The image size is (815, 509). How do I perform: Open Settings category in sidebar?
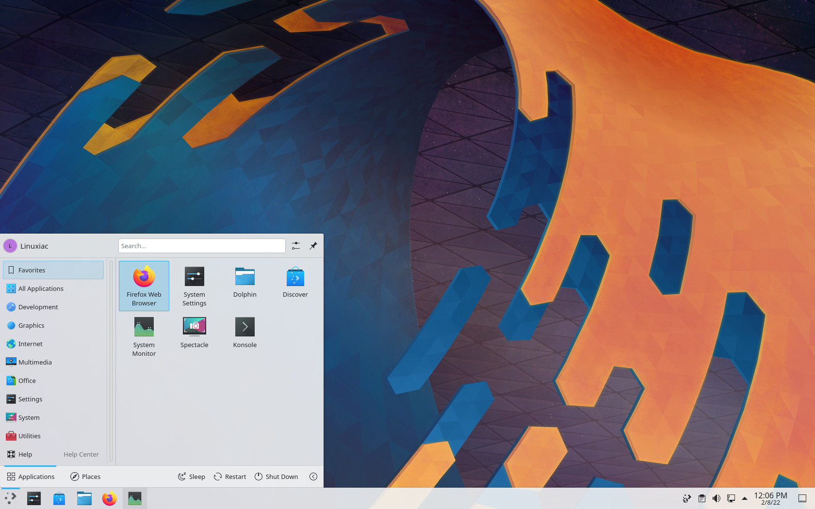click(53, 399)
